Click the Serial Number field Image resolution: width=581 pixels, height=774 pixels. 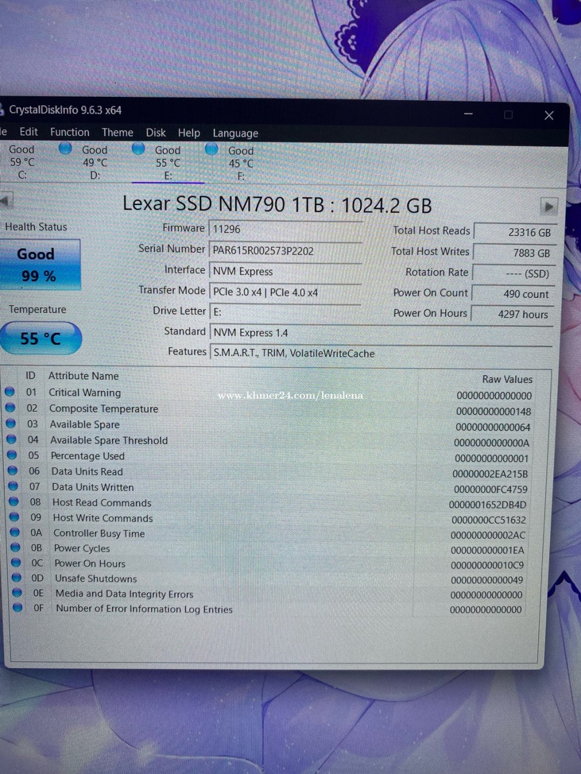pyautogui.click(x=285, y=250)
